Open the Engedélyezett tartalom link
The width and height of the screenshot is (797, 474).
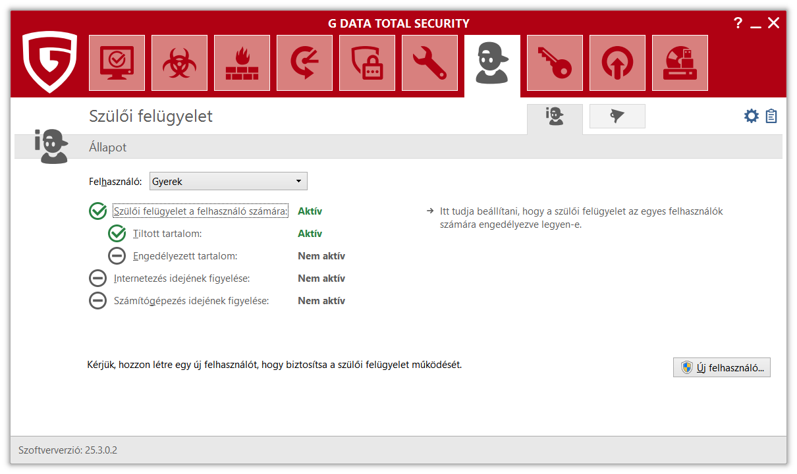click(x=185, y=256)
